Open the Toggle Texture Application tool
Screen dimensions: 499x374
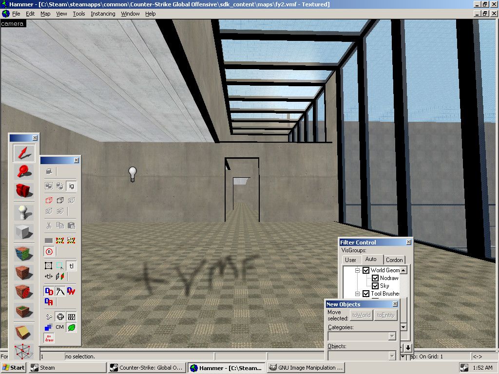coord(24,253)
